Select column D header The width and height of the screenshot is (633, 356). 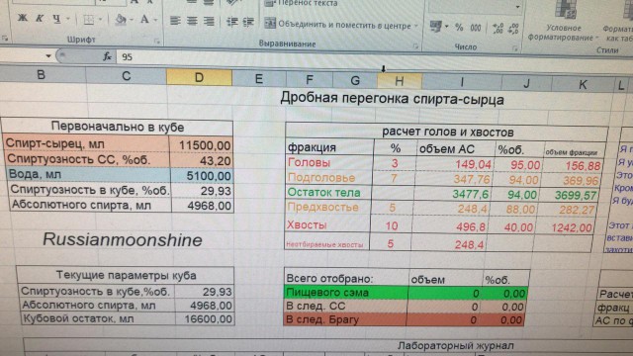point(199,77)
